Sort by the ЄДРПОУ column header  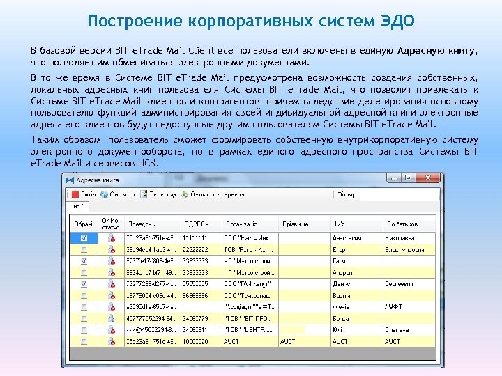201,224
